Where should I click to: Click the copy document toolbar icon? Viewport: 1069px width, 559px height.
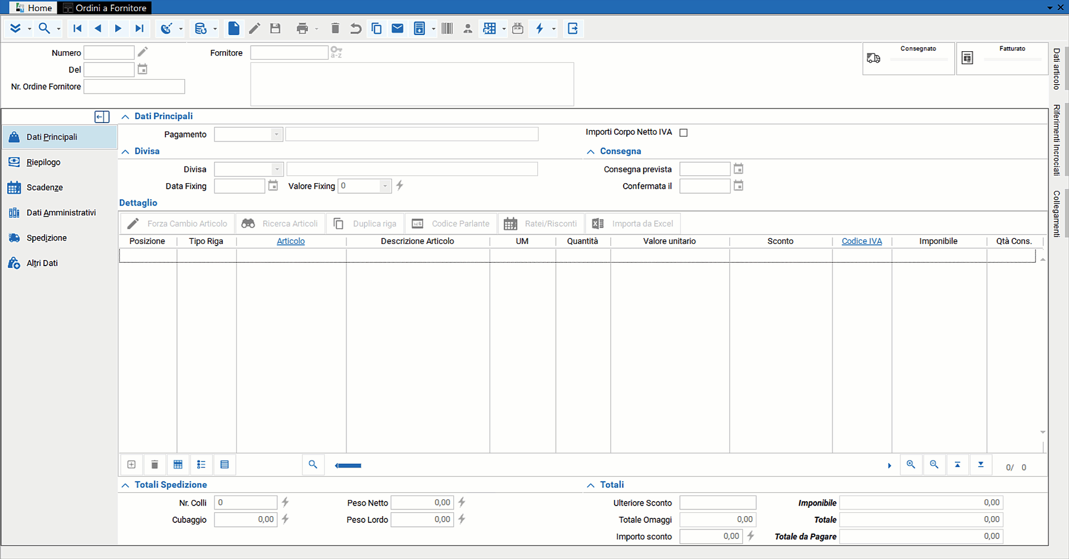point(376,28)
